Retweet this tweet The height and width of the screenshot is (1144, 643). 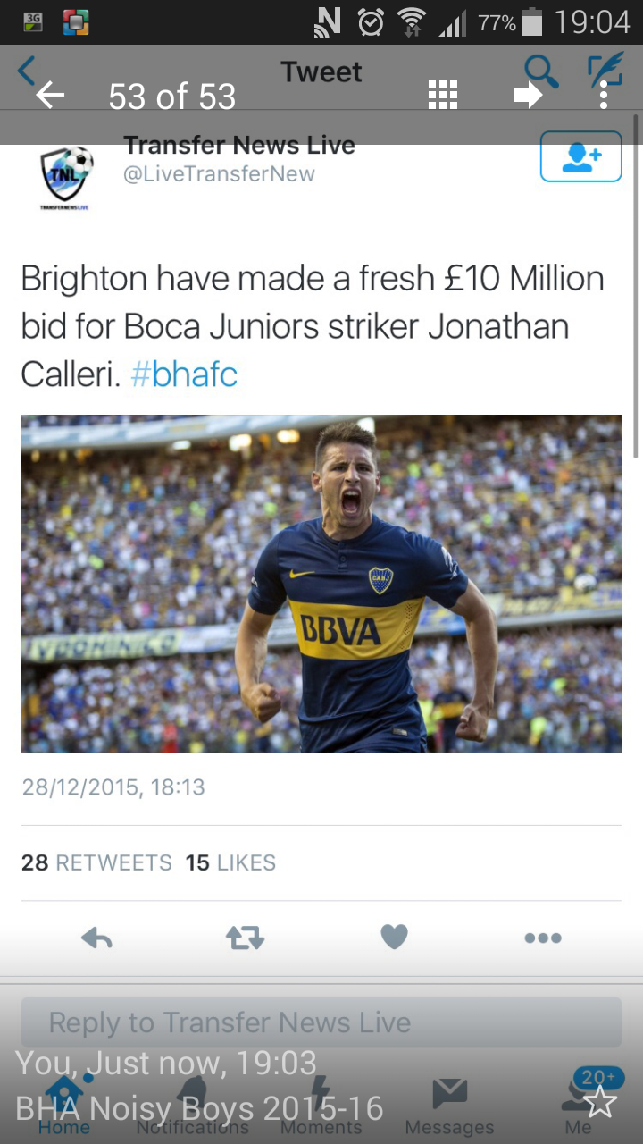(245, 937)
